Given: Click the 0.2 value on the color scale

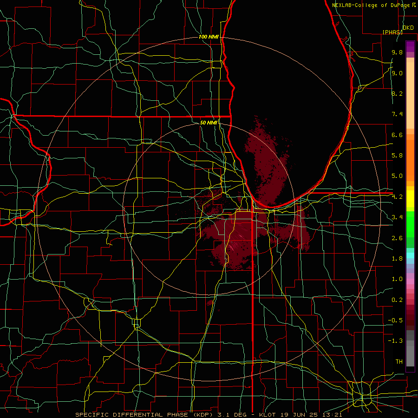Looking at the screenshot, I should point(397,300).
